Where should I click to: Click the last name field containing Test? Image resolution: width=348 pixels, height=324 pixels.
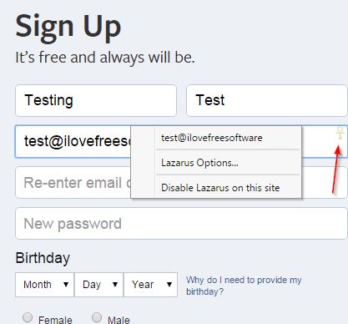click(x=267, y=100)
